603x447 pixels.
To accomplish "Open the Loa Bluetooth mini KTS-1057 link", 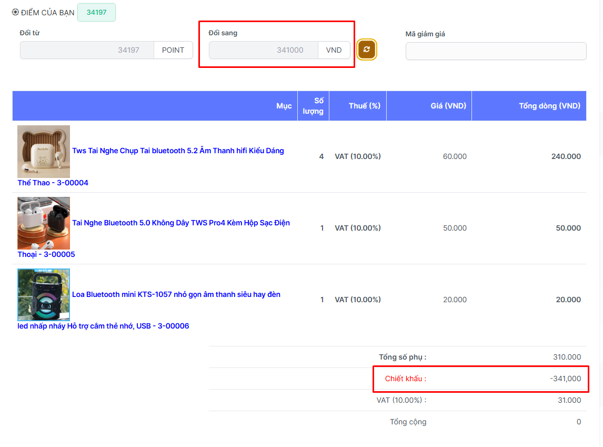I will click(x=176, y=294).
